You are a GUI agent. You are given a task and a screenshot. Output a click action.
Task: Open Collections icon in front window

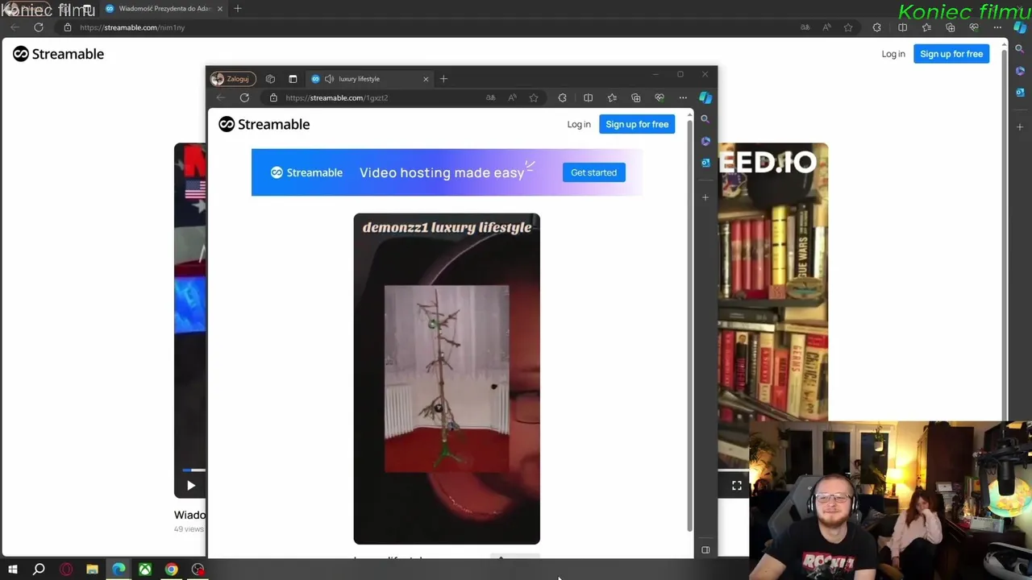pos(635,97)
